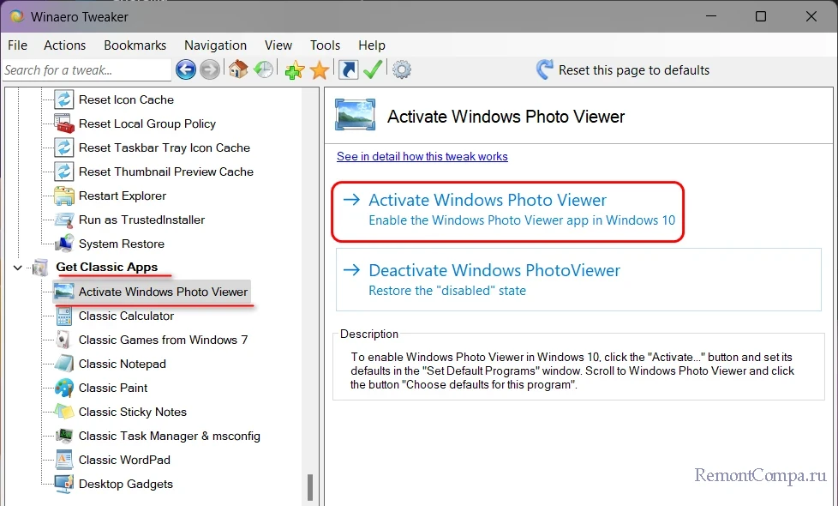Viewport: 838px width, 506px height.
Task: Select the 'Get Classic Apps' category label
Action: 107,267
